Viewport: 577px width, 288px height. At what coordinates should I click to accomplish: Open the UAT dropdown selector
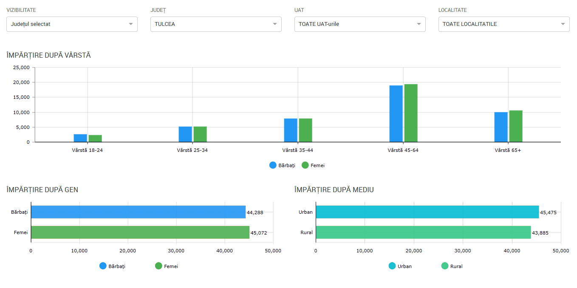point(359,24)
